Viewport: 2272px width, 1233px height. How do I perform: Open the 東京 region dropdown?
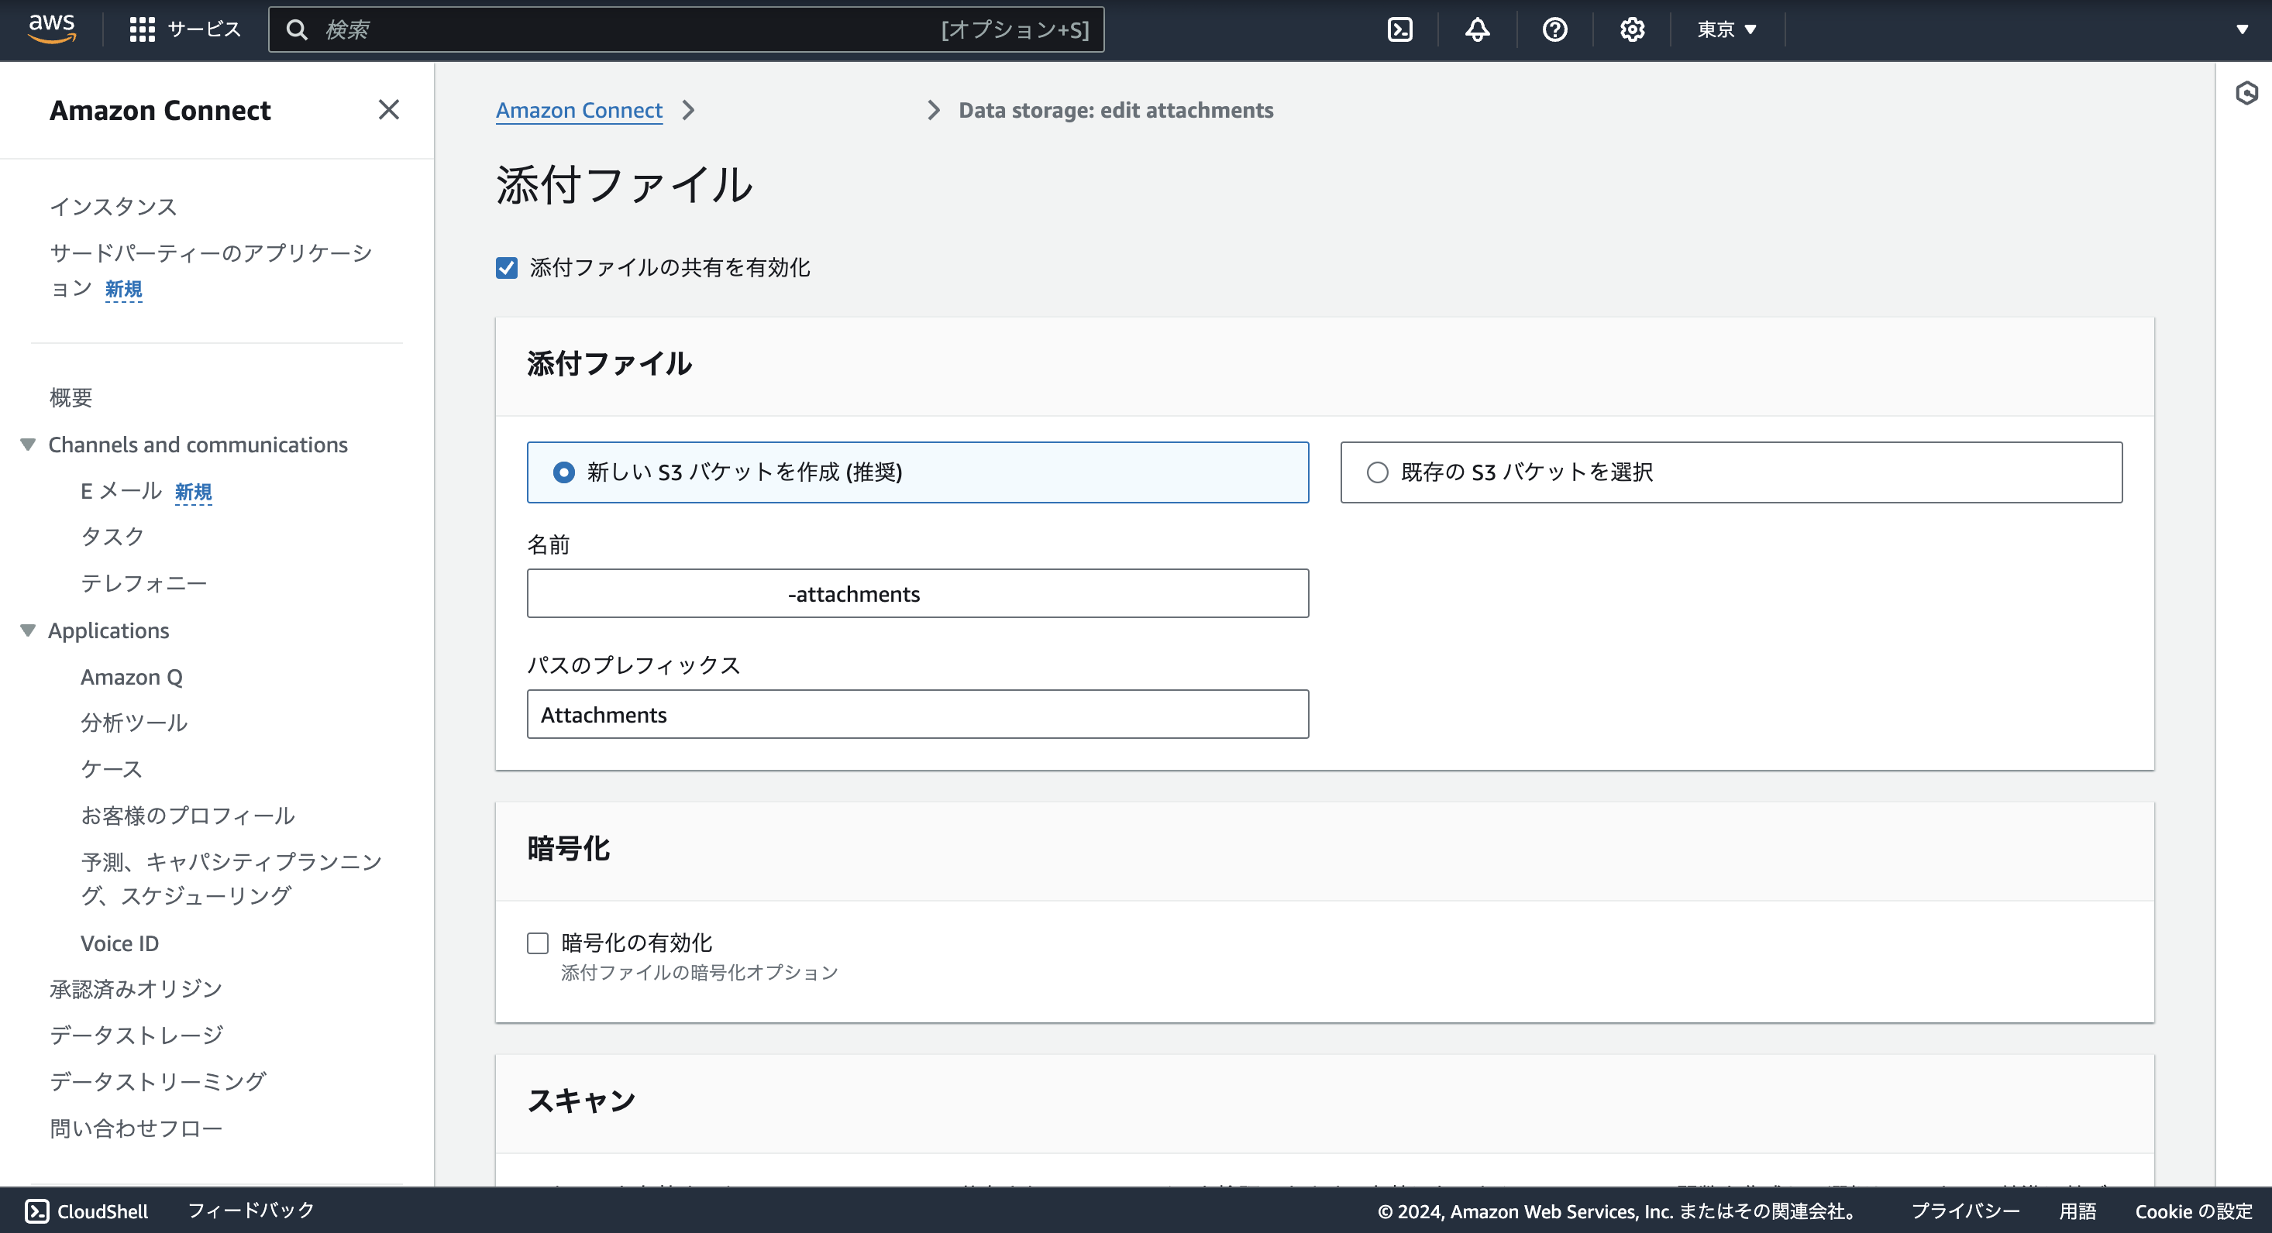coord(1724,29)
